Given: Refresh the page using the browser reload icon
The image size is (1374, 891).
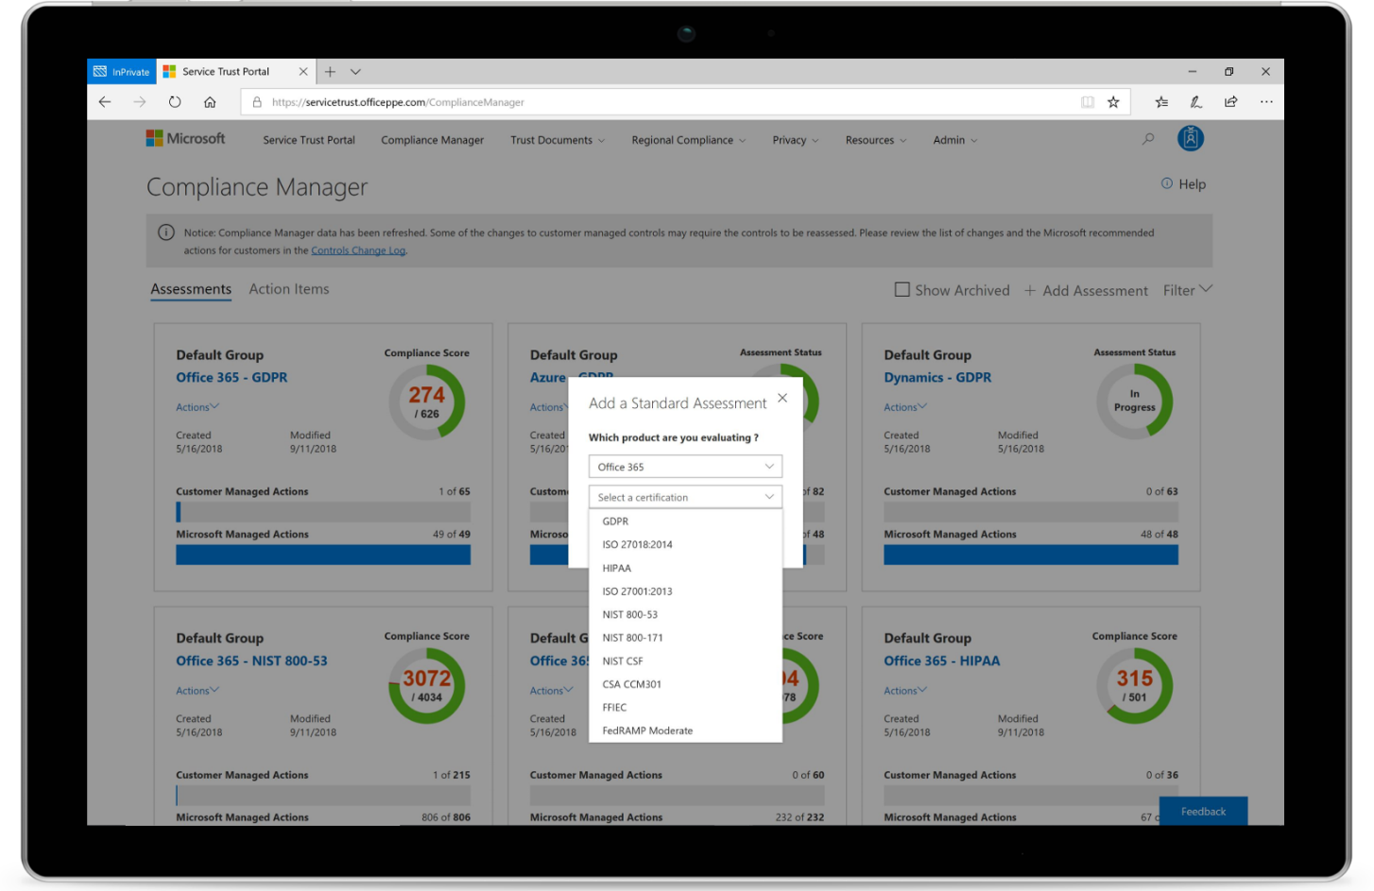Looking at the screenshot, I should (175, 101).
